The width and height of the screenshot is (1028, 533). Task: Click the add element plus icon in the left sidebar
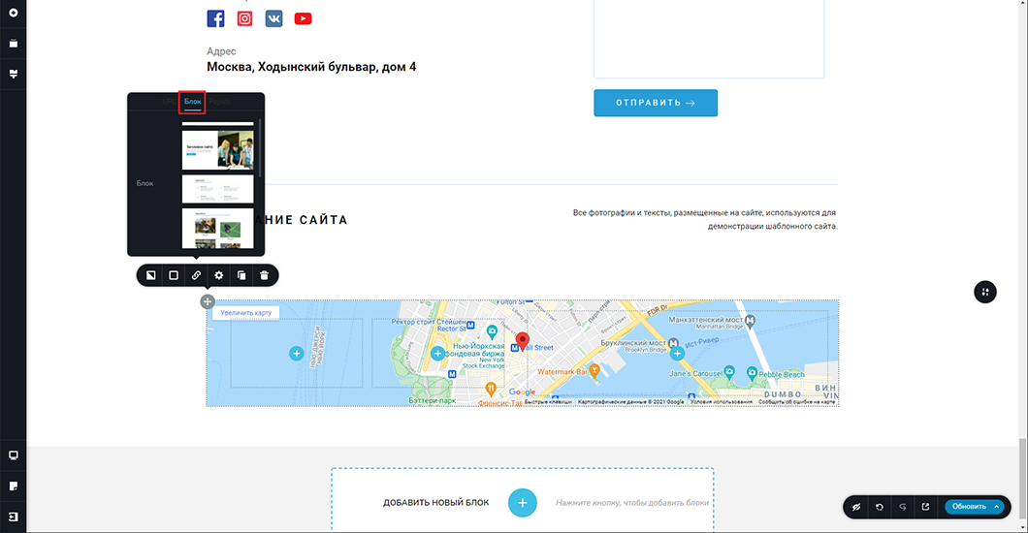click(x=14, y=13)
